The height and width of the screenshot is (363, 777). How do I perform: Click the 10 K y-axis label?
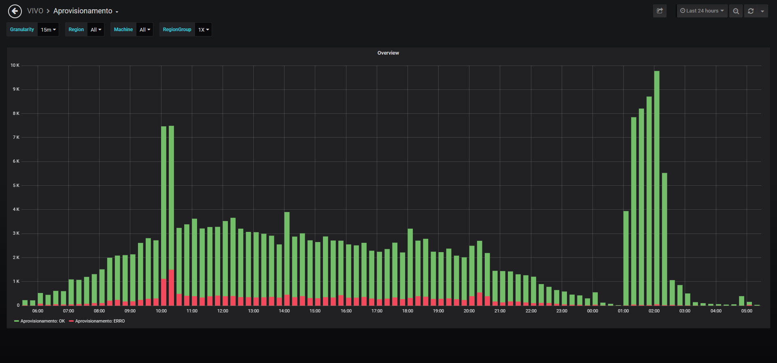(15, 65)
